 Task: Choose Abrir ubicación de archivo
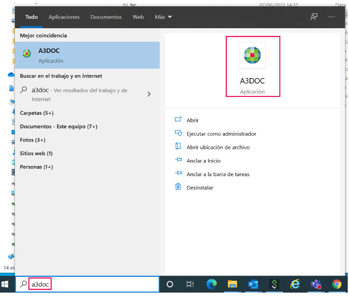tap(218, 147)
